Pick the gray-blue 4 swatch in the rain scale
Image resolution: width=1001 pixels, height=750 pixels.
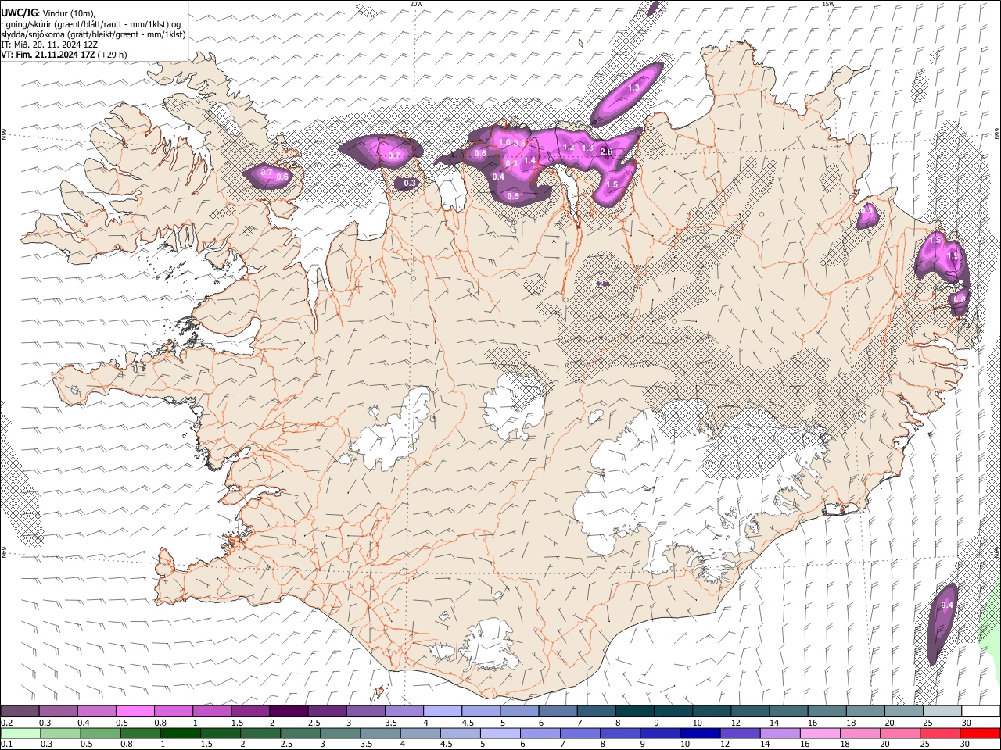pyautogui.click(x=420, y=733)
